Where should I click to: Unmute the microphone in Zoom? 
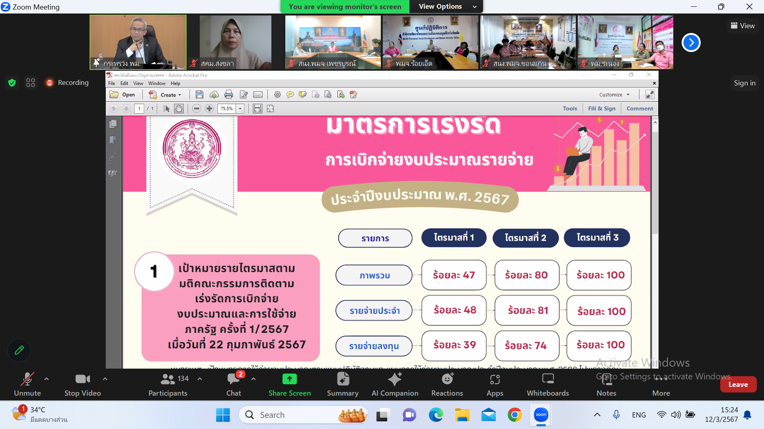click(x=27, y=385)
